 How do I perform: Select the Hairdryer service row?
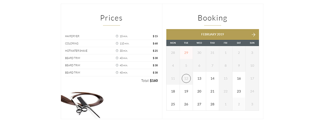pos(111,36)
